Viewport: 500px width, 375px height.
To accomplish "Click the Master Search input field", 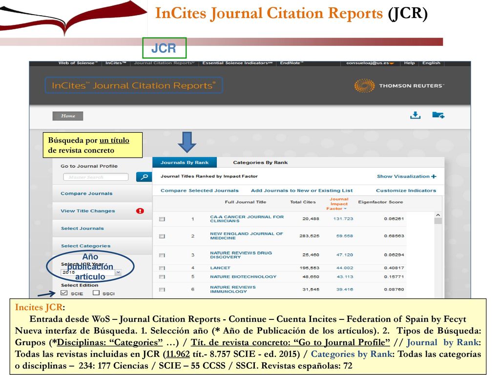I will point(96,177).
